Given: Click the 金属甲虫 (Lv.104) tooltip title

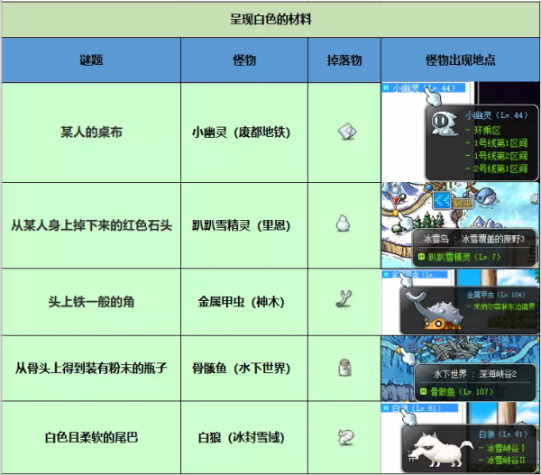Looking at the screenshot, I should pyautogui.click(x=496, y=295).
